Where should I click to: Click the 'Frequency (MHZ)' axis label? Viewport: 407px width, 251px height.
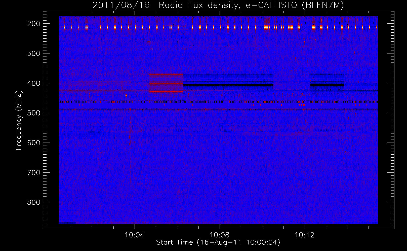click(19, 120)
